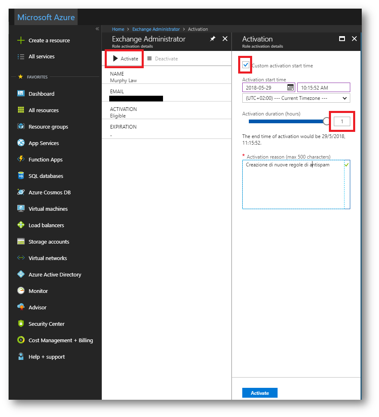Screen dimensions: 379x417
Task: Open the Security Center shield icon
Action: click(21, 323)
